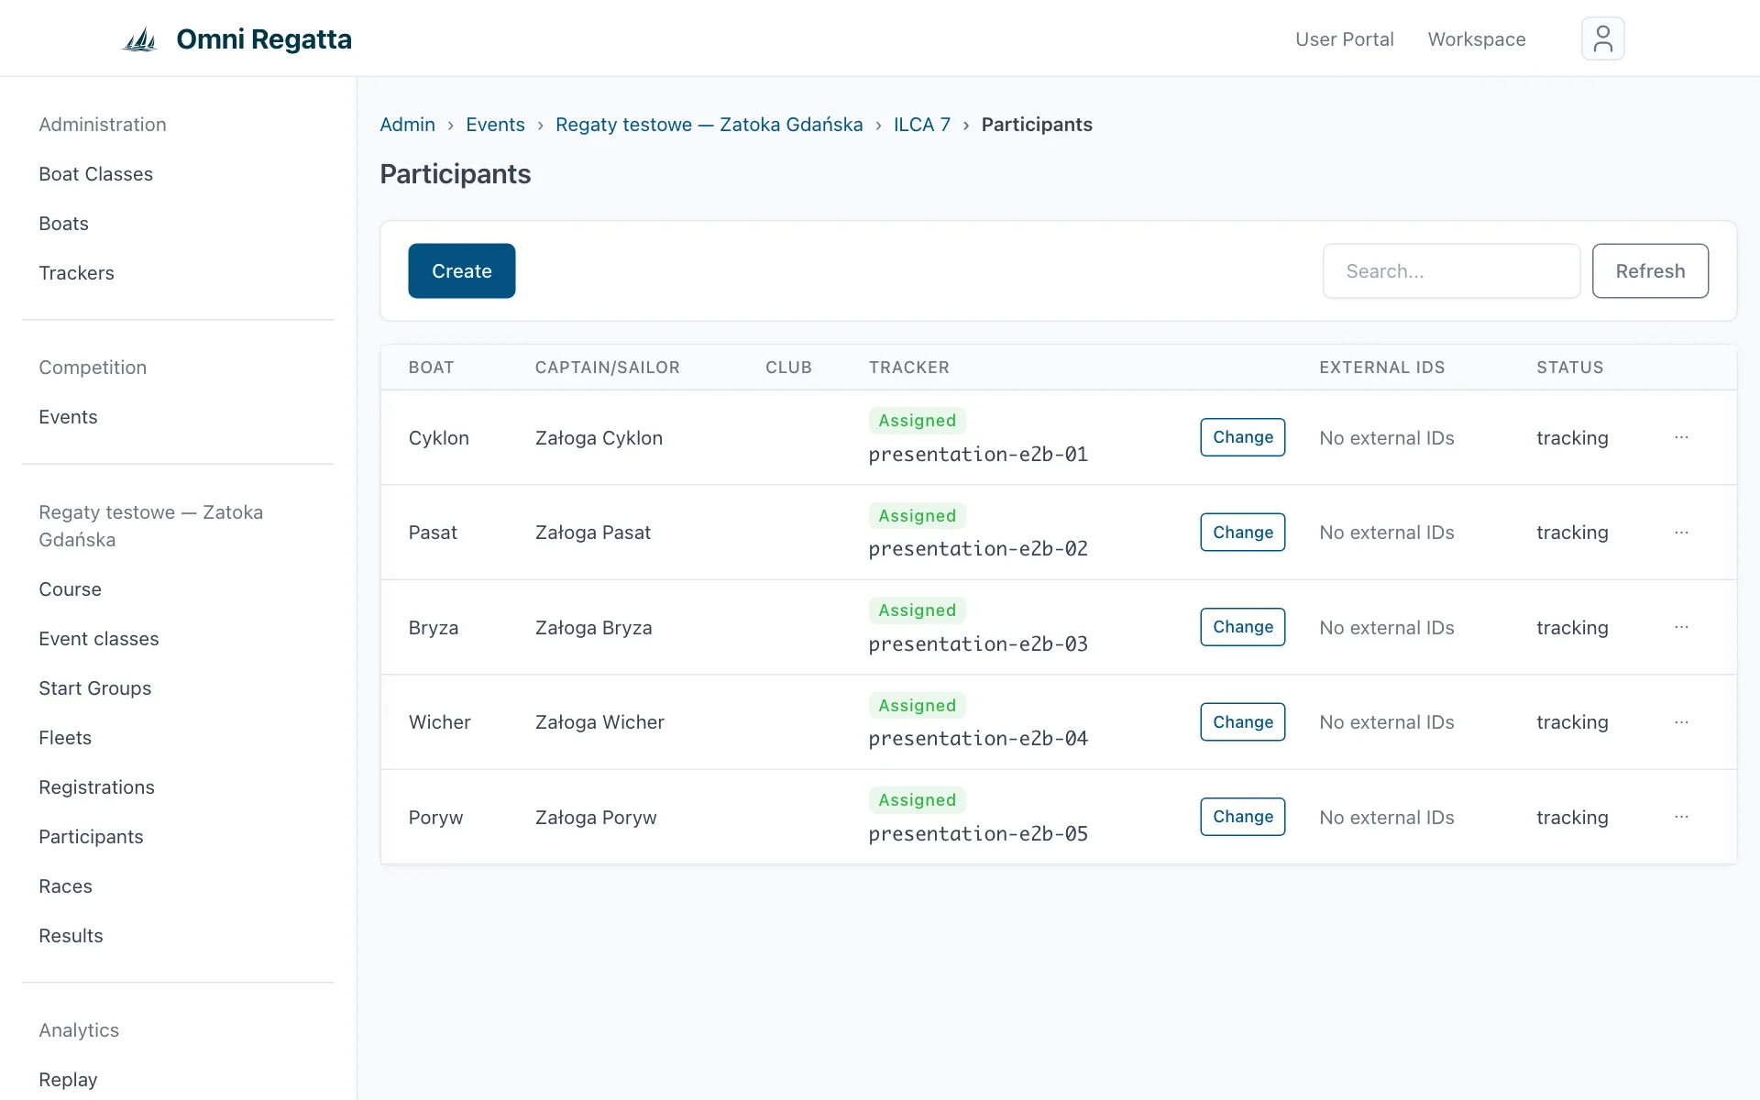This screenshot has height=1100, width=1760.
Task: Click the Assigned badge in Wicher row
Action: [918, 706]
